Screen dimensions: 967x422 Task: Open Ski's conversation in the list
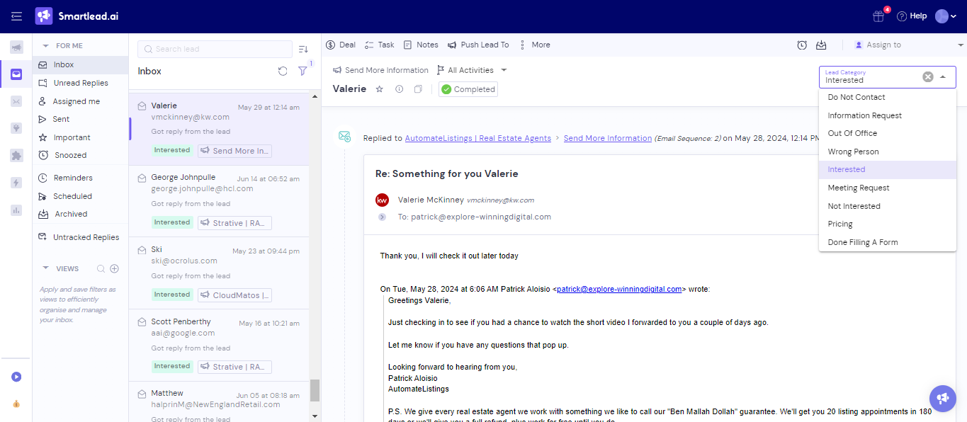219,273
